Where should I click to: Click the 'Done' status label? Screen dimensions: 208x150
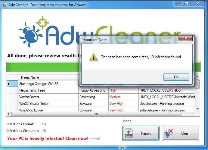pos(127,121)
